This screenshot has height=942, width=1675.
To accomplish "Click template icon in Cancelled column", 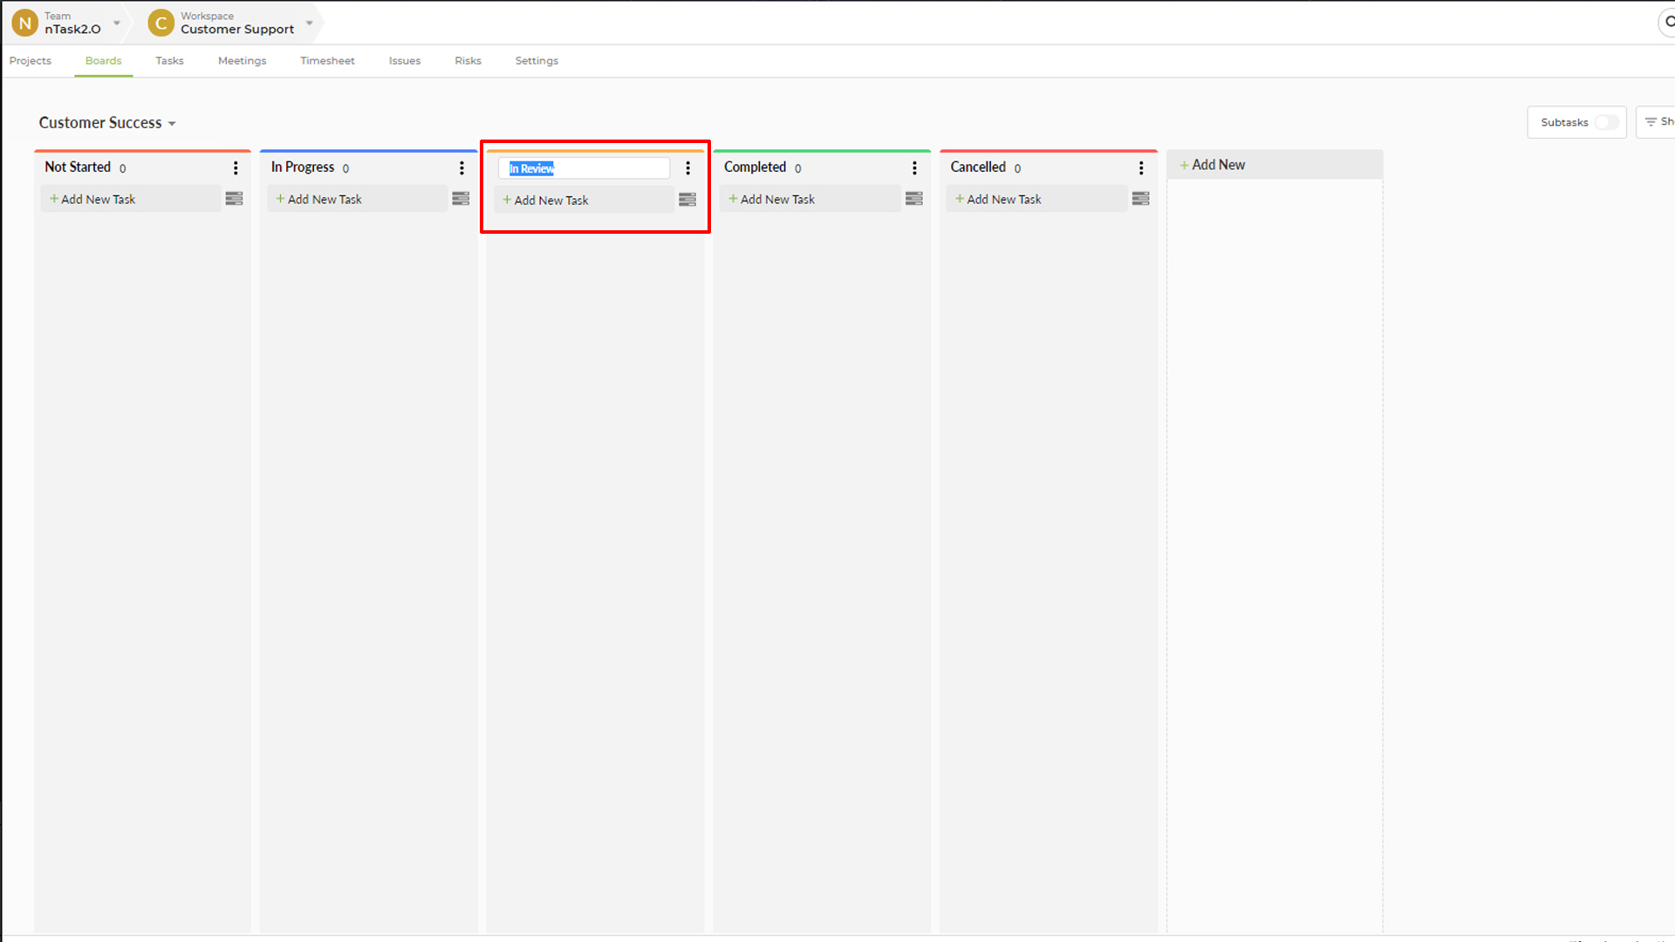I will (x=1140, y=199).
